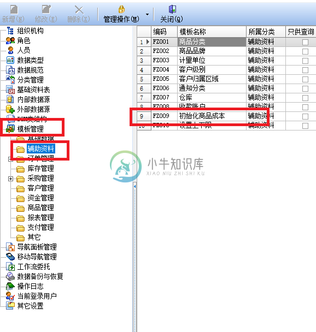Click the splitter collapse arrow between panels

click(x=134, y=187)
